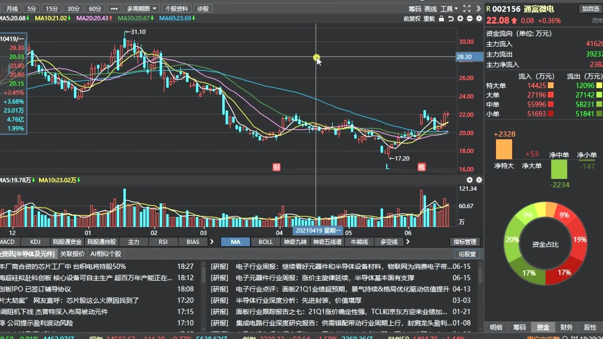Toggle 前复权 price adjustment mode
The height and width of the screenshot is (339, 603).
pos(412,19)
